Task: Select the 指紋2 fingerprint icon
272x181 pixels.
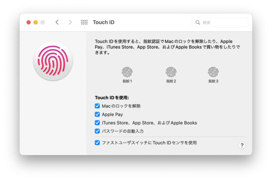Action: [171, 72]
